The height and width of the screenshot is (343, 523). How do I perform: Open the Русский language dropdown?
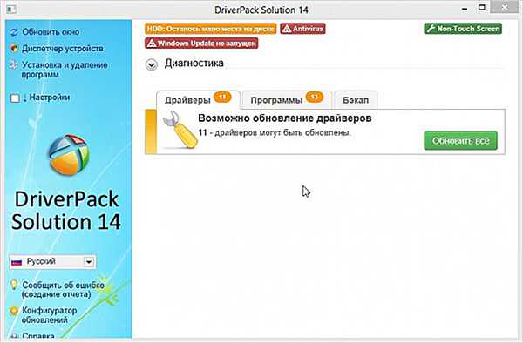(x=52, y=262)
